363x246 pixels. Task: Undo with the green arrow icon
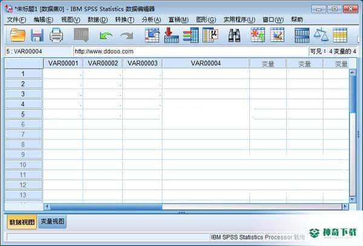click(x=106, y=36)
